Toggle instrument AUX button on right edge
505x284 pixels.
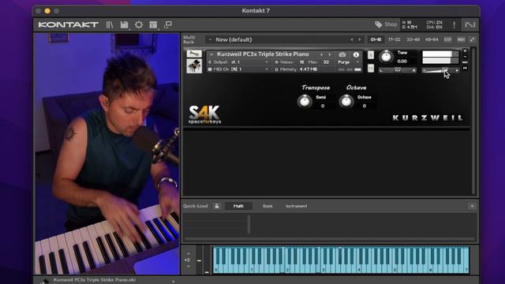(x=465, y=62)
